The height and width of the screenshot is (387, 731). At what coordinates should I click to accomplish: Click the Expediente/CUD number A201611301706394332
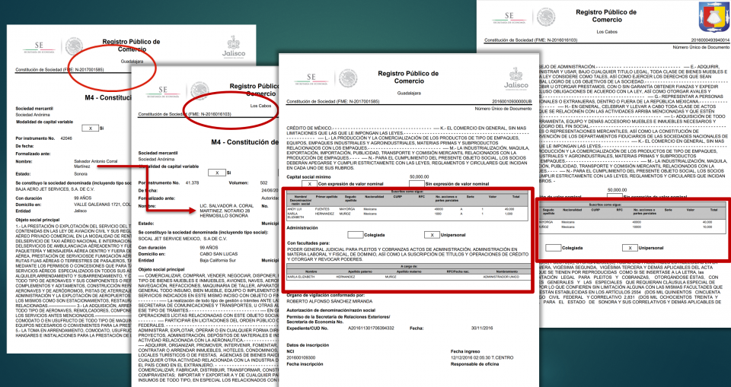(x=371, y=328)
